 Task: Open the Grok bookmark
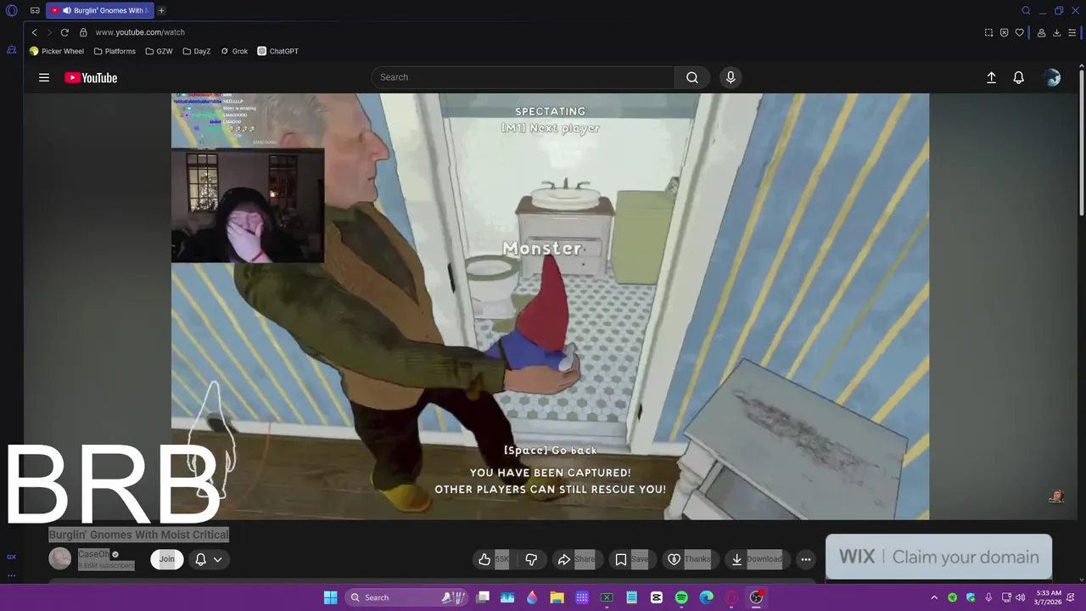pos(234,51)
